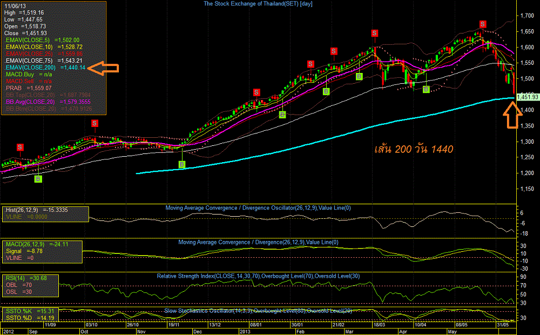Screen dimensions: 540x335
Task: Click the 'Nov' month label on the time axis
Action: tap(141, 332)
